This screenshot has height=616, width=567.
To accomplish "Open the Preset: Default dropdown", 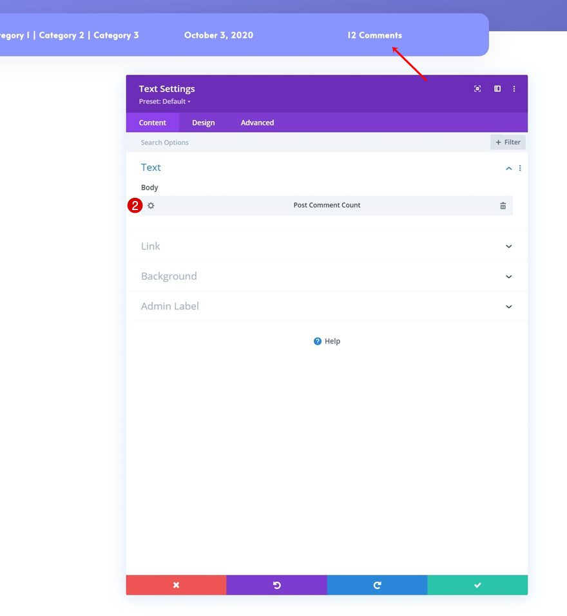I will pos(164,101).
